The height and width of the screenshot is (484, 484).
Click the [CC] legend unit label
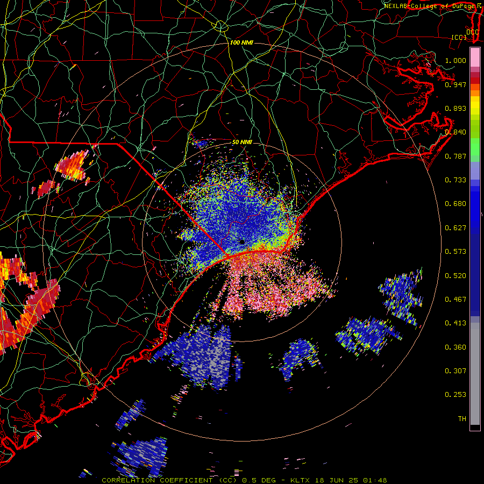tap(459, 37)
